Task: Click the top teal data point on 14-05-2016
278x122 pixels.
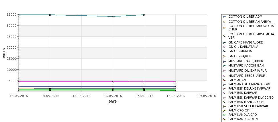Action: (50, 15)
